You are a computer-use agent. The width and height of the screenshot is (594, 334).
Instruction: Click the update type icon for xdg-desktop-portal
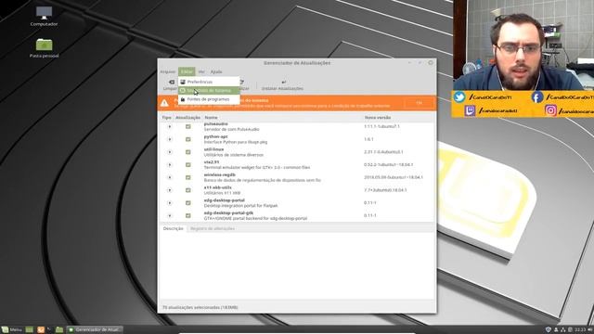pyautogui.click(x=169, y=203)
